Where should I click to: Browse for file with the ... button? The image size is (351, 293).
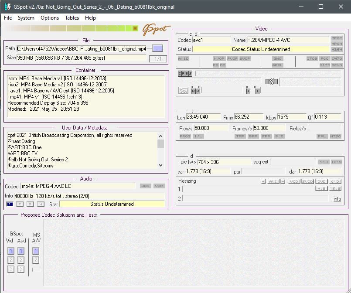(157, 48)
